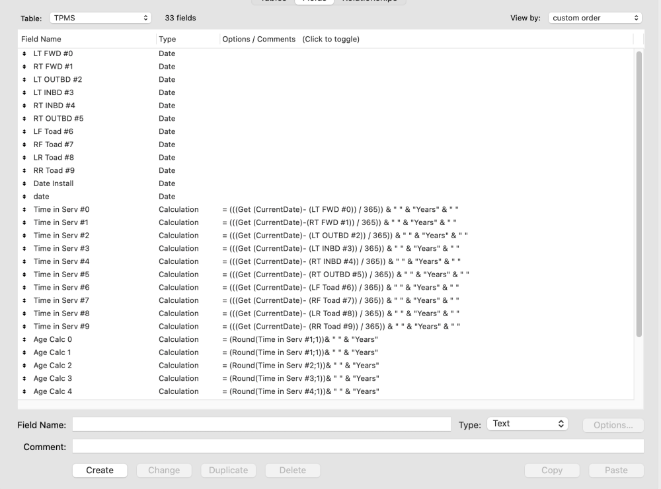Click the reorder icon next to the date field
The image size is (661, 489).
click(x=24, y=197)
